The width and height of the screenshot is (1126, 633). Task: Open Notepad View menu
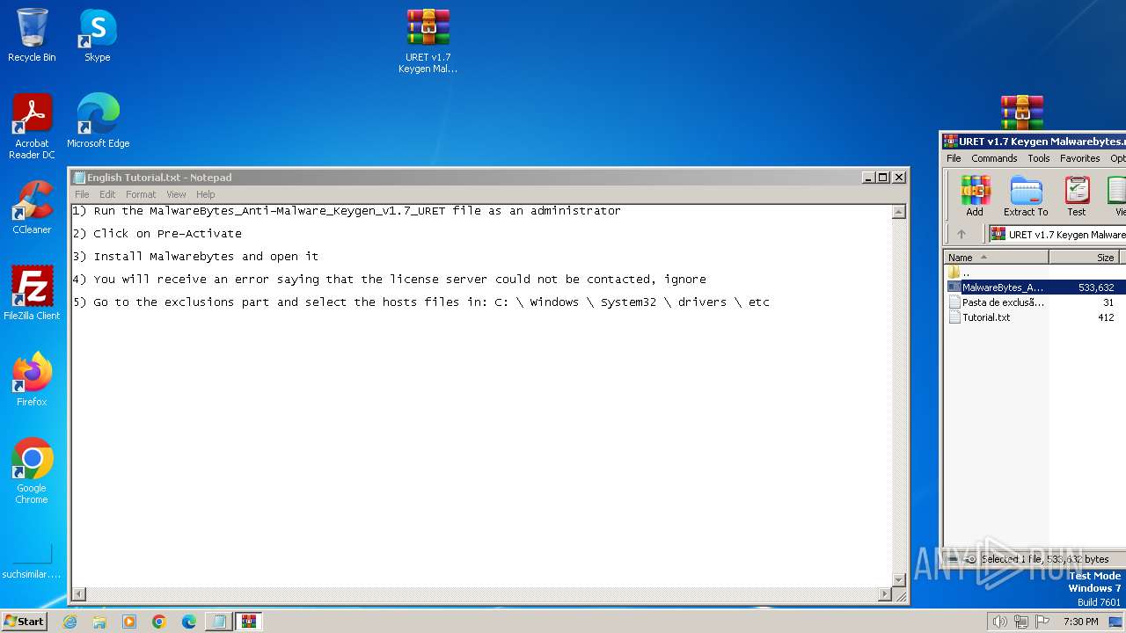click(x=176, y=194)
